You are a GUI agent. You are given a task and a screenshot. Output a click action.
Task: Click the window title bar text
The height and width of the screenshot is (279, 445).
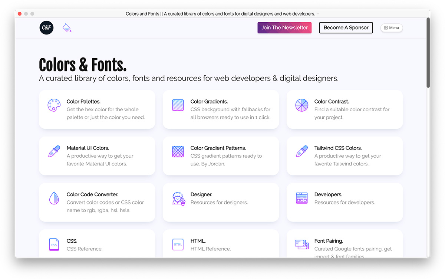(220, 14)
